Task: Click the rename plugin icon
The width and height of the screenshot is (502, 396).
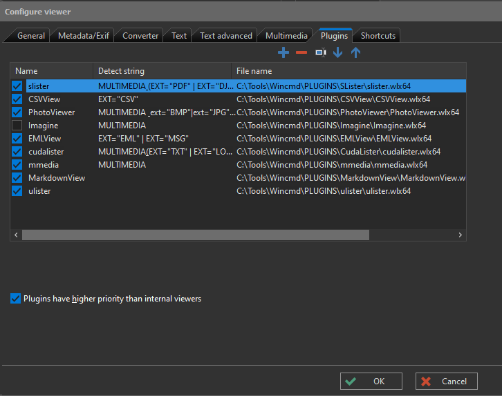Action: pos(320,52)
